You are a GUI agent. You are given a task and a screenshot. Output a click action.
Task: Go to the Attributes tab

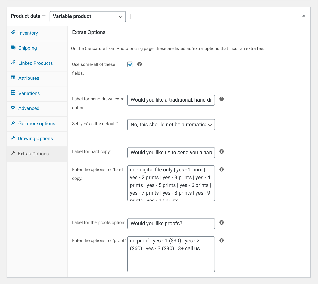click(x=37, y=79)
